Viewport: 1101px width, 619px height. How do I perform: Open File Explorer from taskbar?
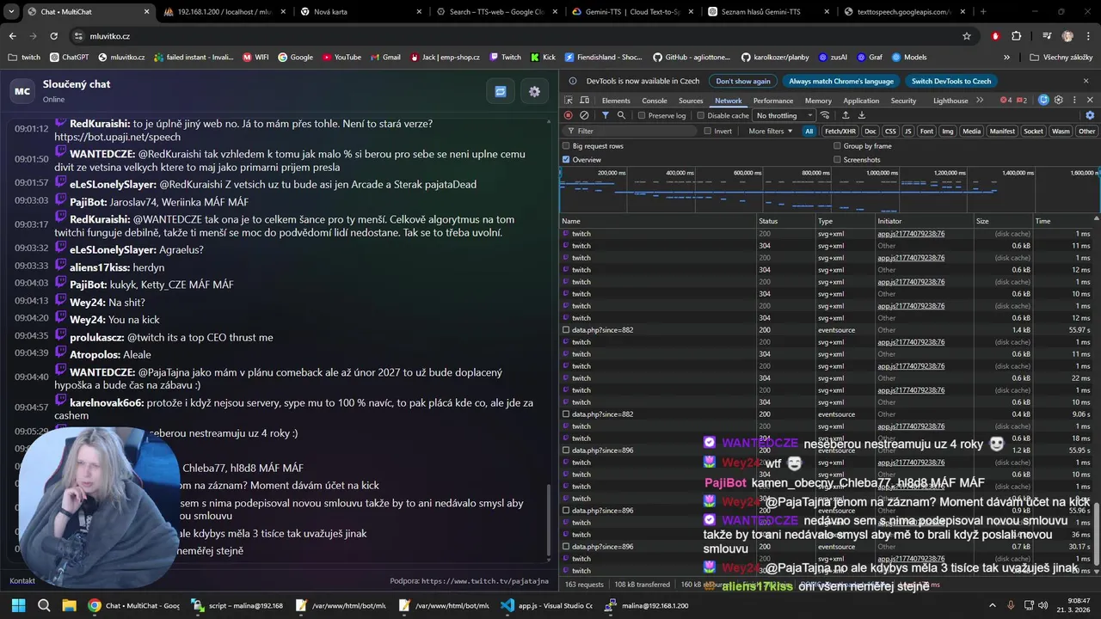click(69, 605)
